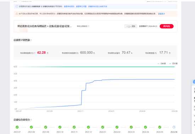Click the green check icon for 2024.02

coord(117,127)
